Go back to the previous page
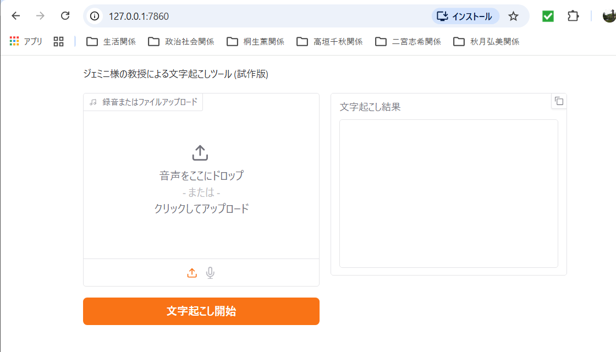Screen dimensions: 616x352 (16, 16)
